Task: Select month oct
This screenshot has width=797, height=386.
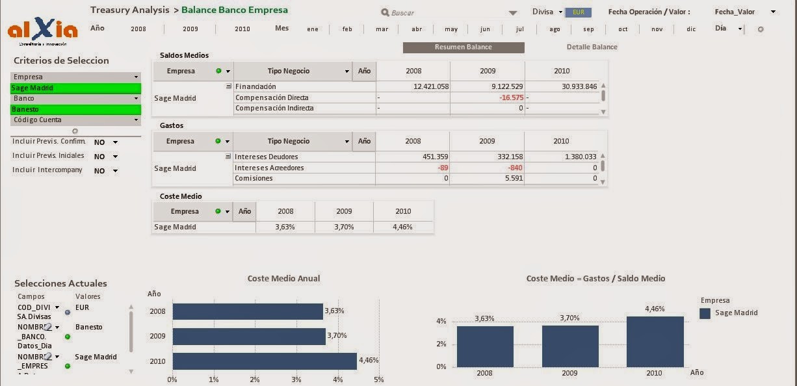Action: tap(623, 29)
